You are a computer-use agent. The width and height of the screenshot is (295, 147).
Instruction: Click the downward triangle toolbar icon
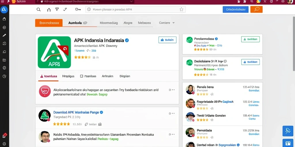coord(57,9)
